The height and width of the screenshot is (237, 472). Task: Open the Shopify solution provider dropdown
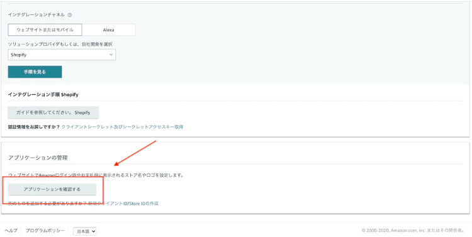click(62, 55)
